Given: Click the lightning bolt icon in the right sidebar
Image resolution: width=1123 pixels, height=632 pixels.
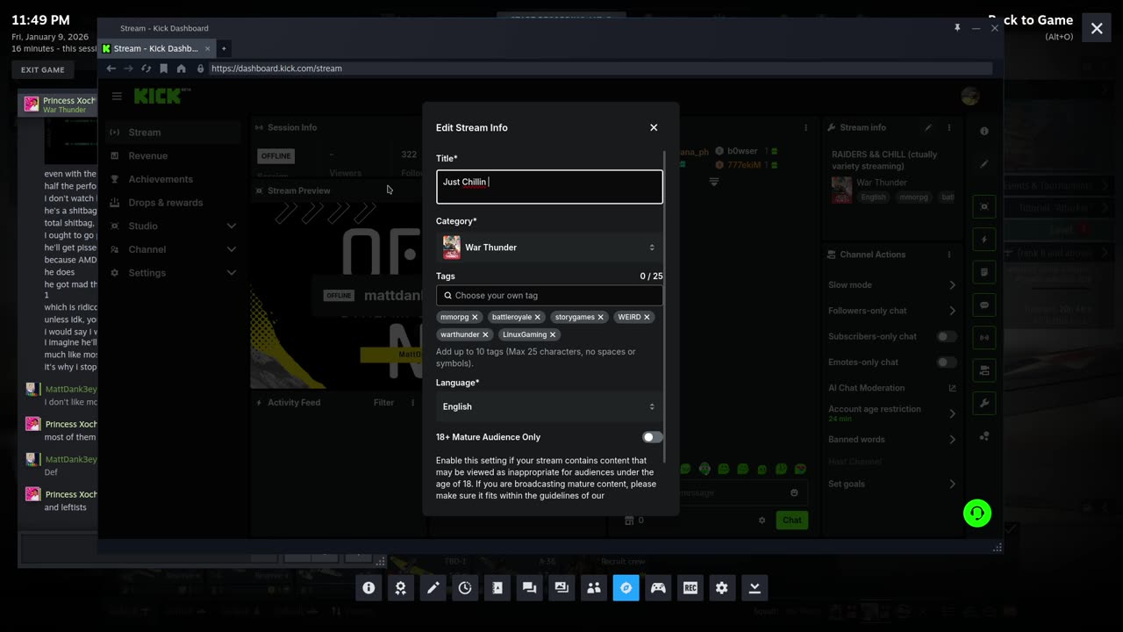Looking at the screenshot, I should pos(984,240).
